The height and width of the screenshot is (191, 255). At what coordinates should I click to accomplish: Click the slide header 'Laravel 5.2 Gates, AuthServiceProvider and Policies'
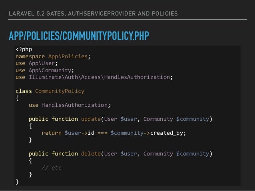(93, 14)
